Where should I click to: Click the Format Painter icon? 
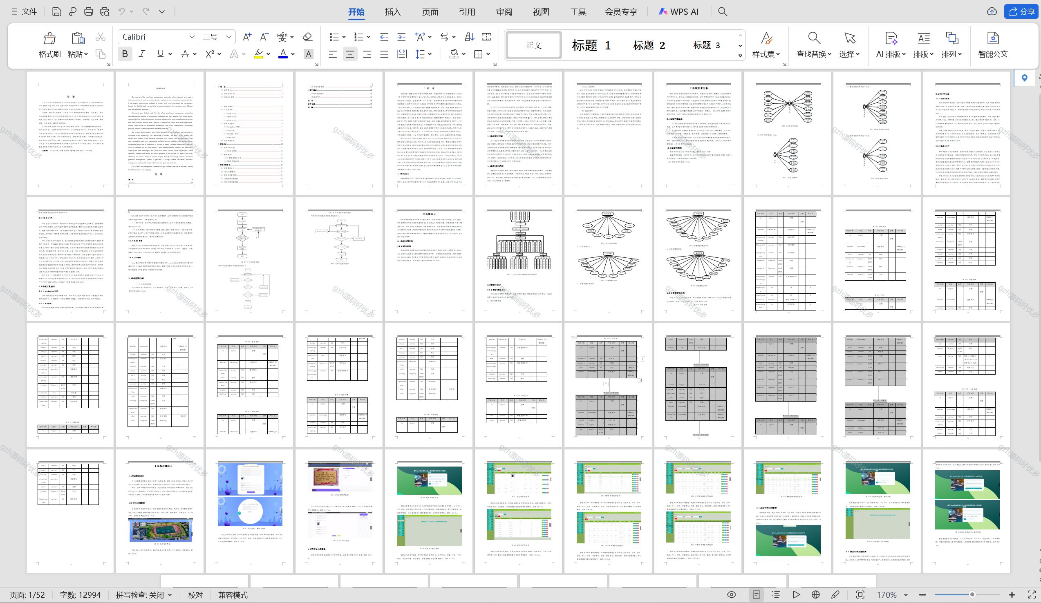pos(49,39)
